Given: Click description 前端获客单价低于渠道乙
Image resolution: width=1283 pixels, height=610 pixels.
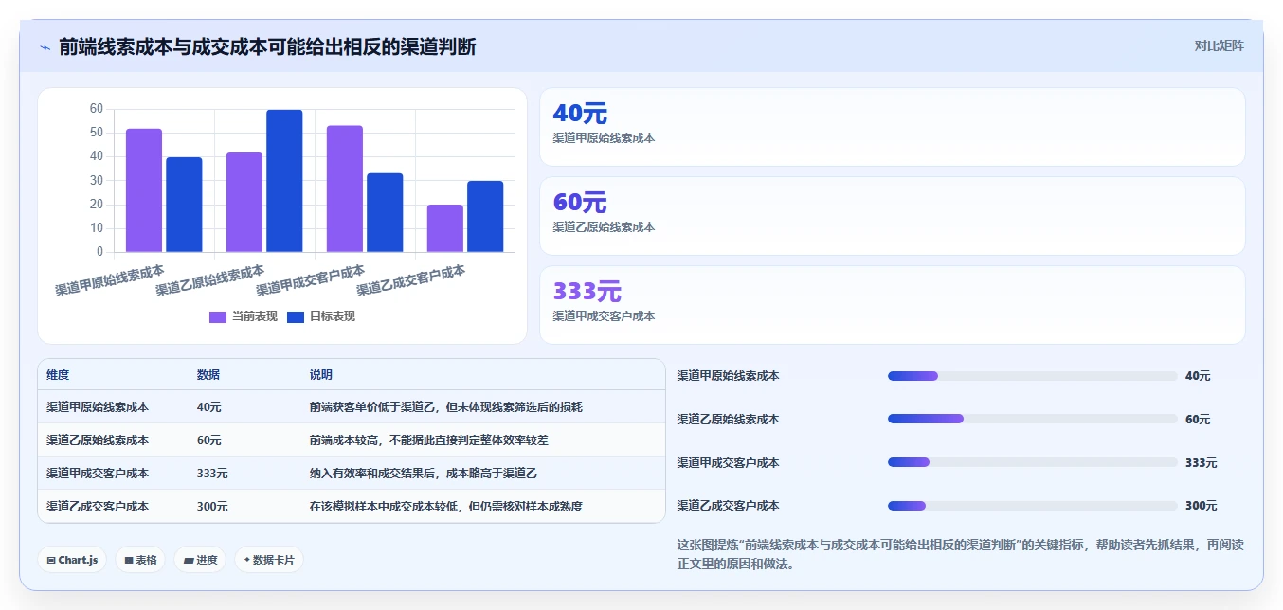Looking at the screenshot, I should 446,406.
